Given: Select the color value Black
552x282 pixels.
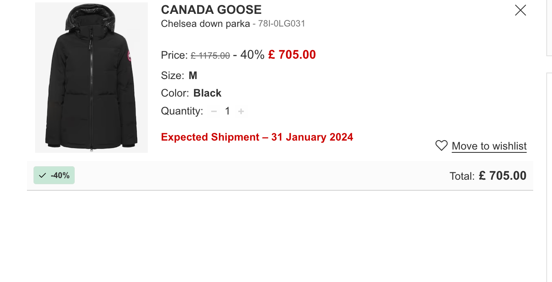Looking at the screenshot, I should pos(207,93).
